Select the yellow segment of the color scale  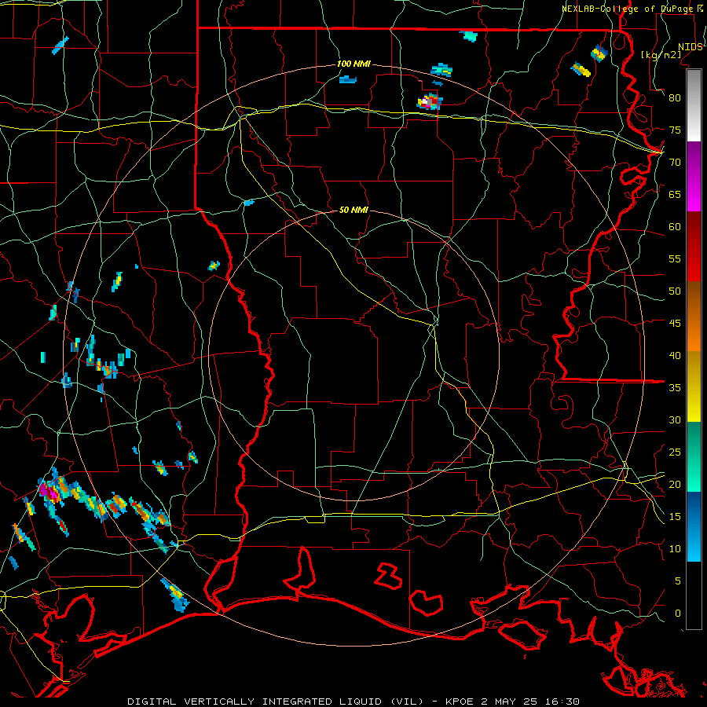[x=694, y=386]
